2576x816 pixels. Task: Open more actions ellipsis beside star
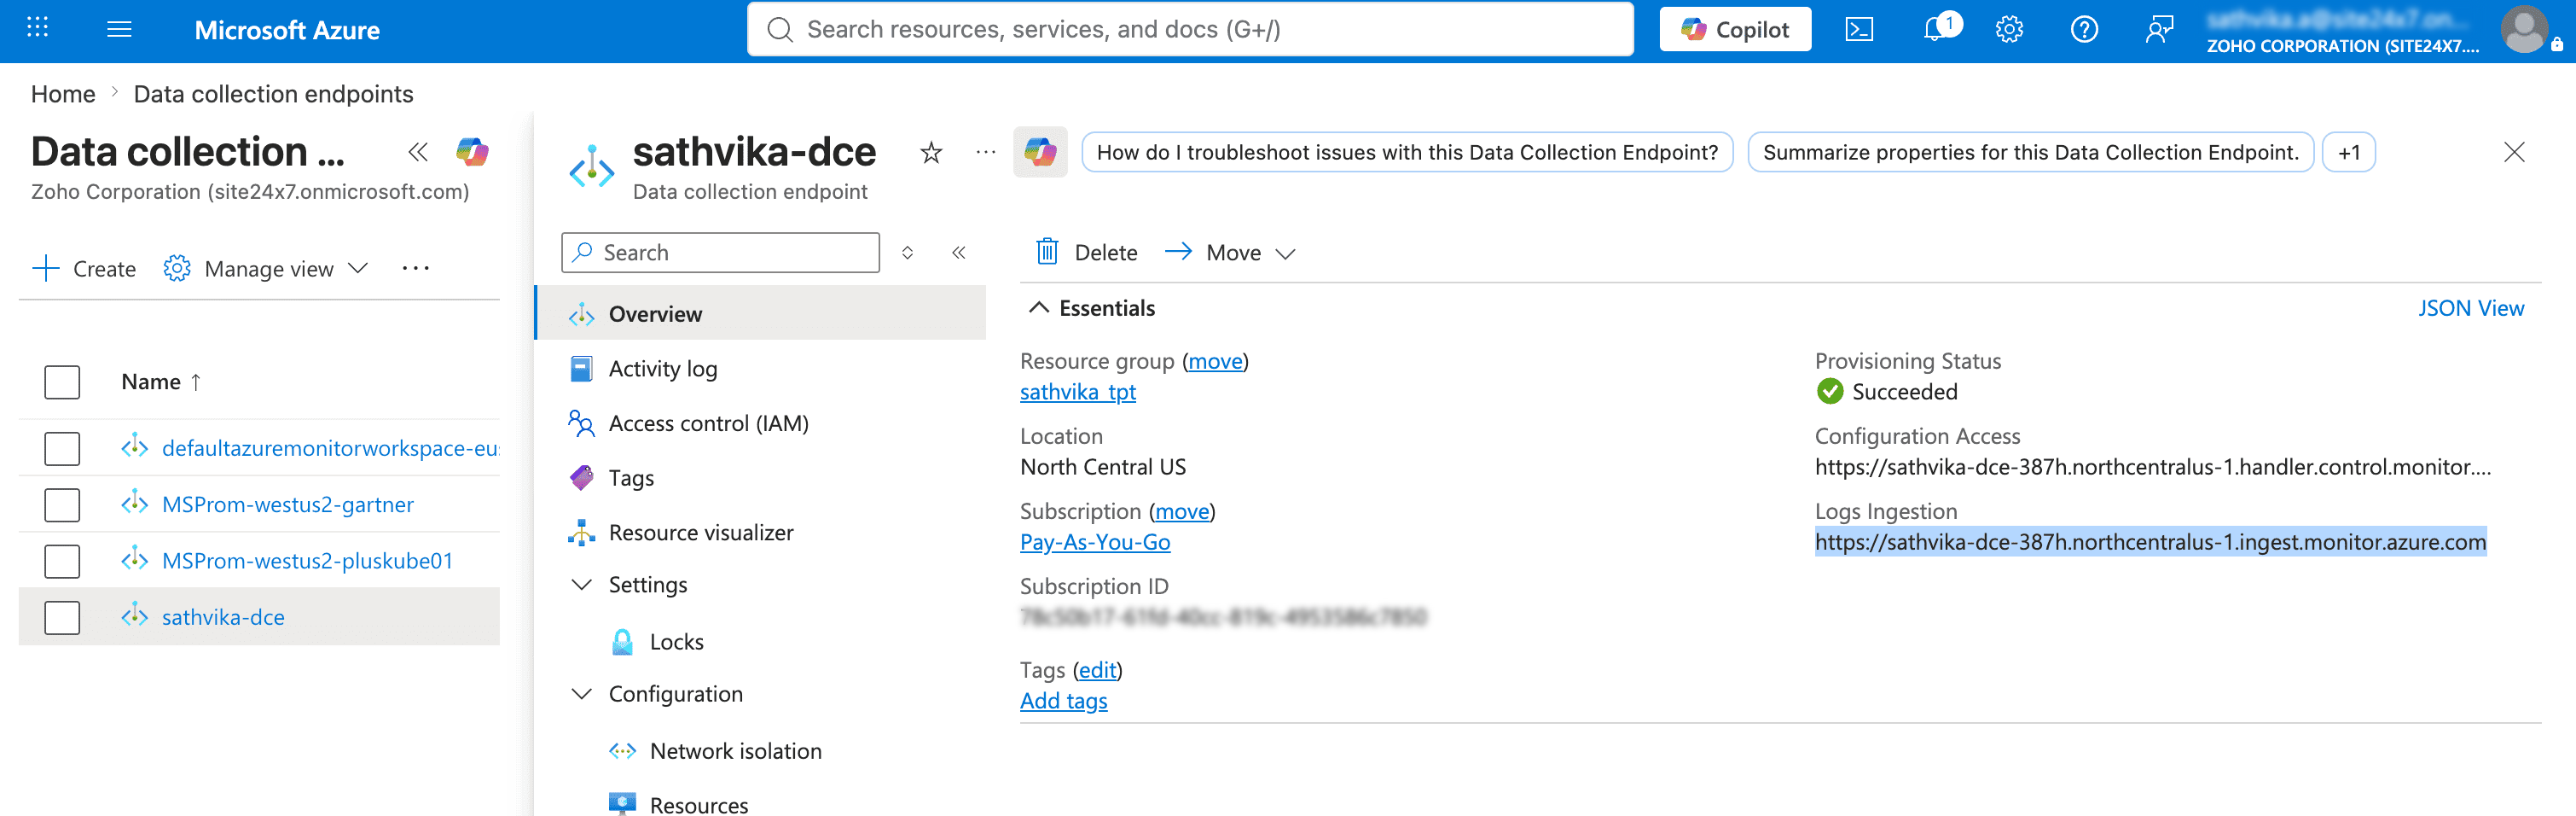point(986,152)
